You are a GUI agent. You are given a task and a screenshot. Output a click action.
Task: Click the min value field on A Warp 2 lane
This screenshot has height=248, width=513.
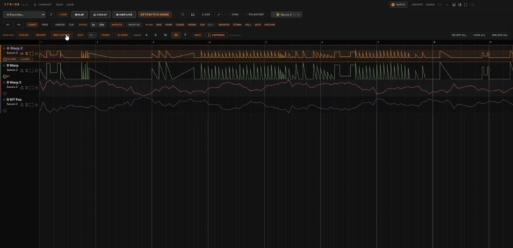pyautogui.click(x=13, y=59)
